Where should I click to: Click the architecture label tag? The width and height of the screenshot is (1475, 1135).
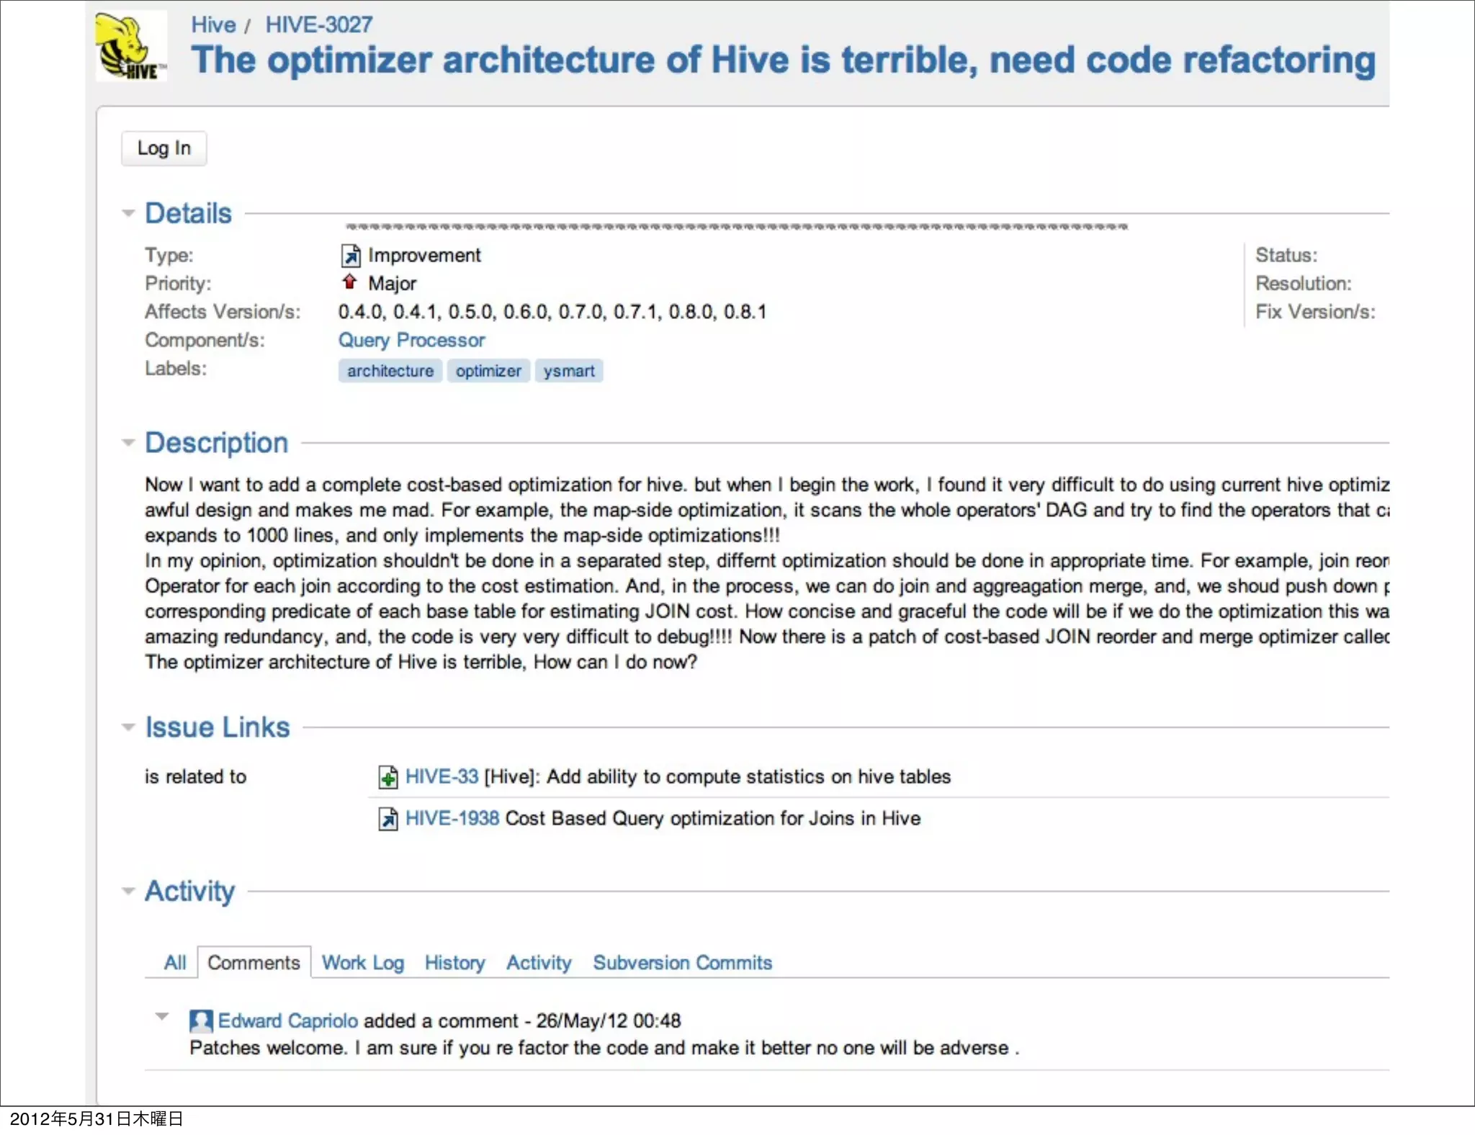(x=390, y=371)
